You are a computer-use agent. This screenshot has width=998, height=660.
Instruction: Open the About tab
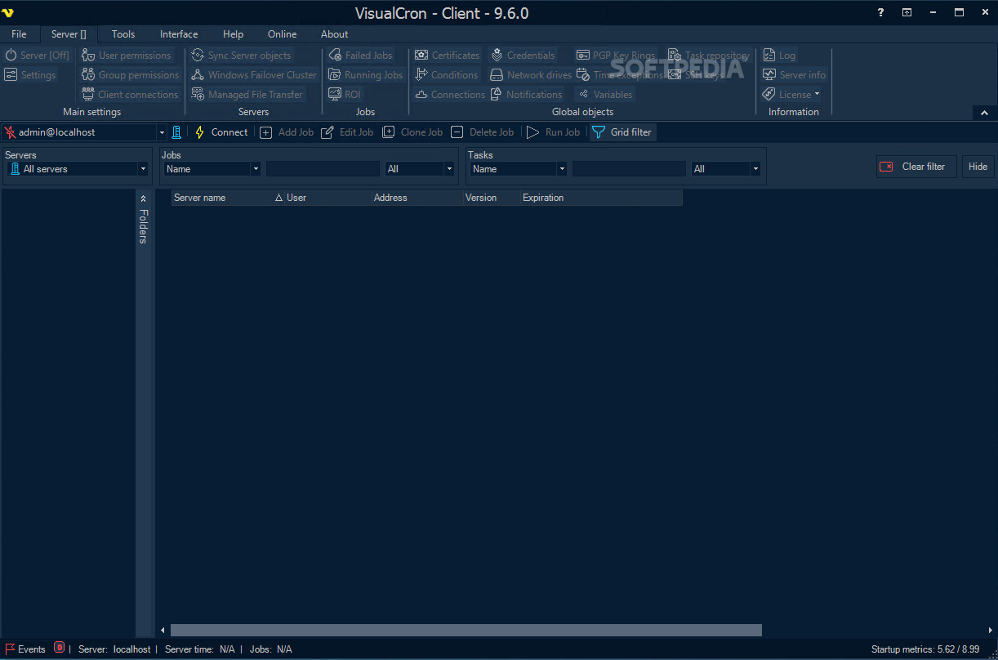pyautogui.click(x=334, y=34)
